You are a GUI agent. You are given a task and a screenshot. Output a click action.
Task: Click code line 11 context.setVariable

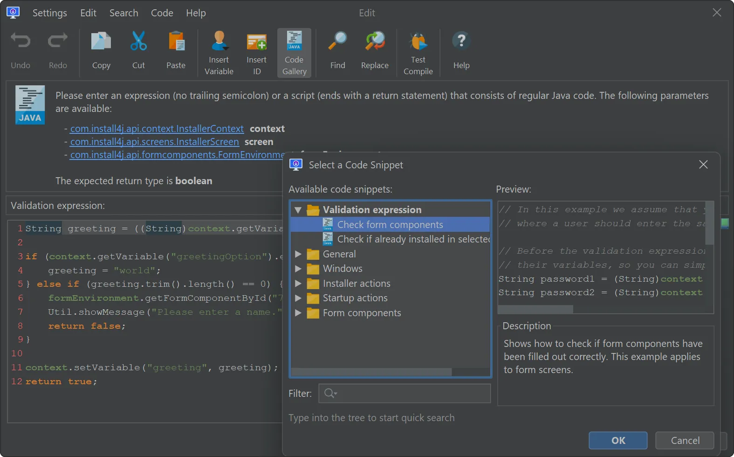pyautogui.click(x=151, y=367)
